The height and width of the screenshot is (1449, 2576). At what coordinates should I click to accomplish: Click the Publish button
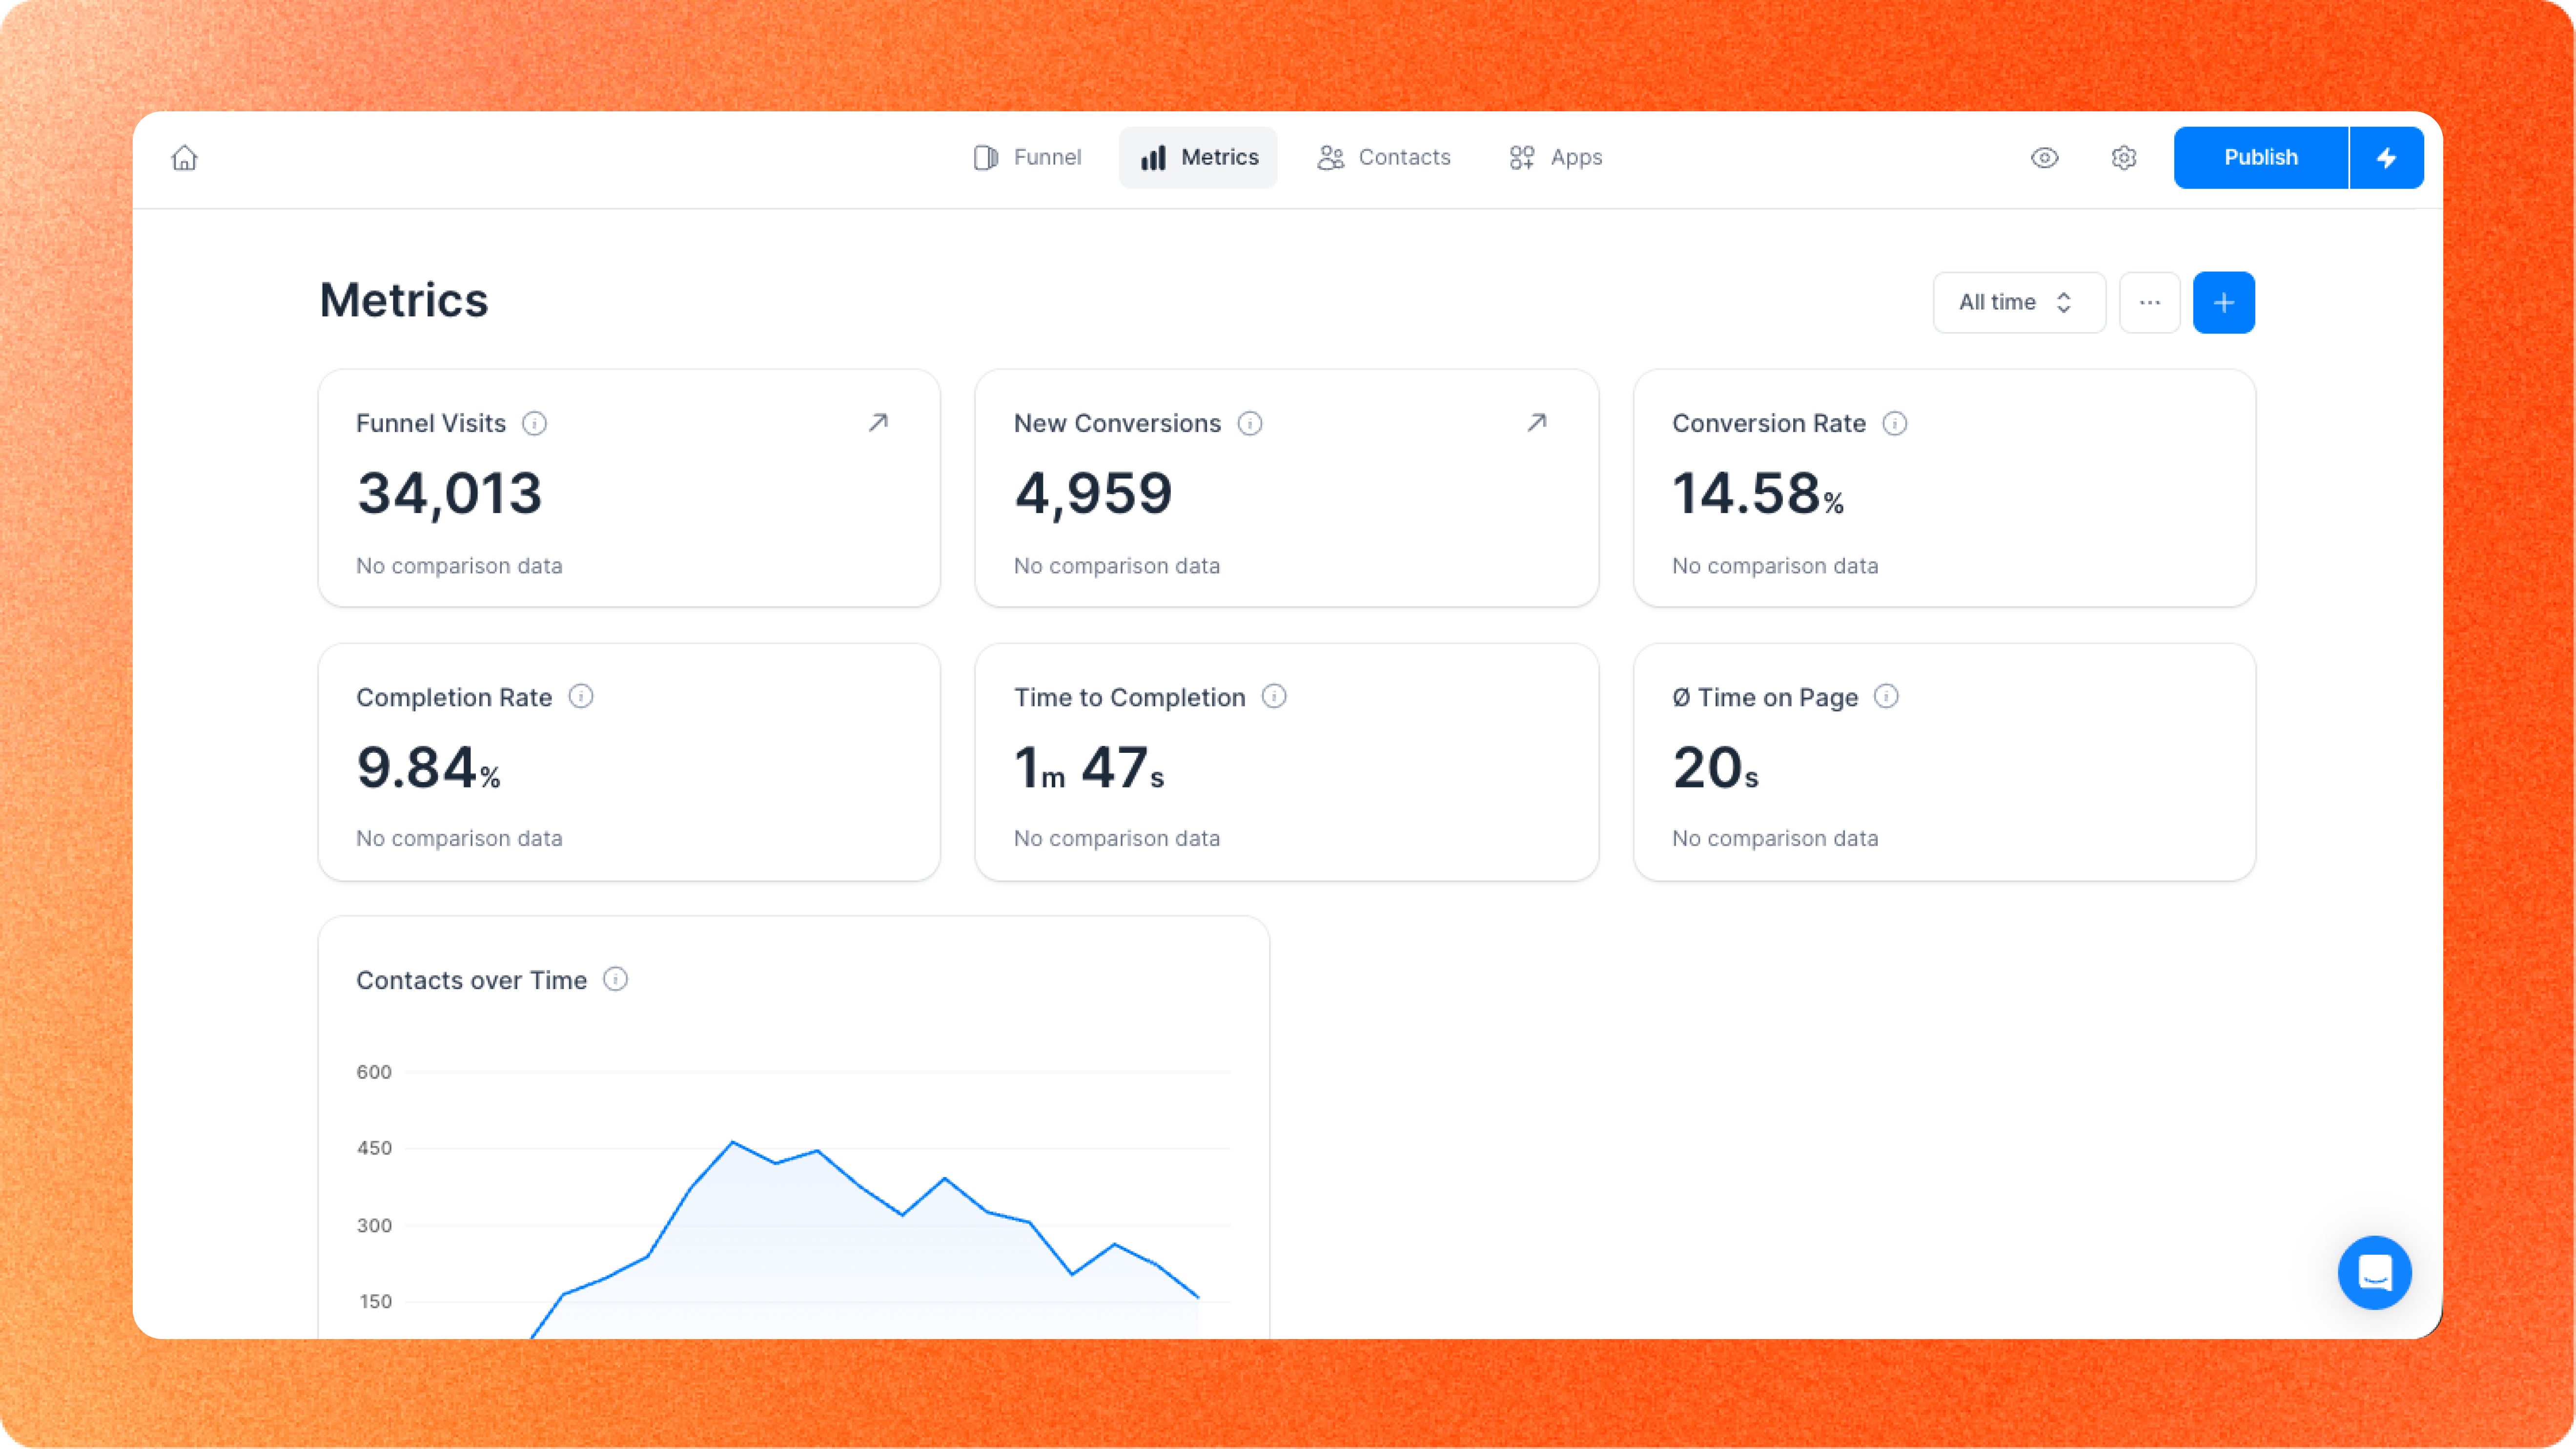pos(2261,157)
